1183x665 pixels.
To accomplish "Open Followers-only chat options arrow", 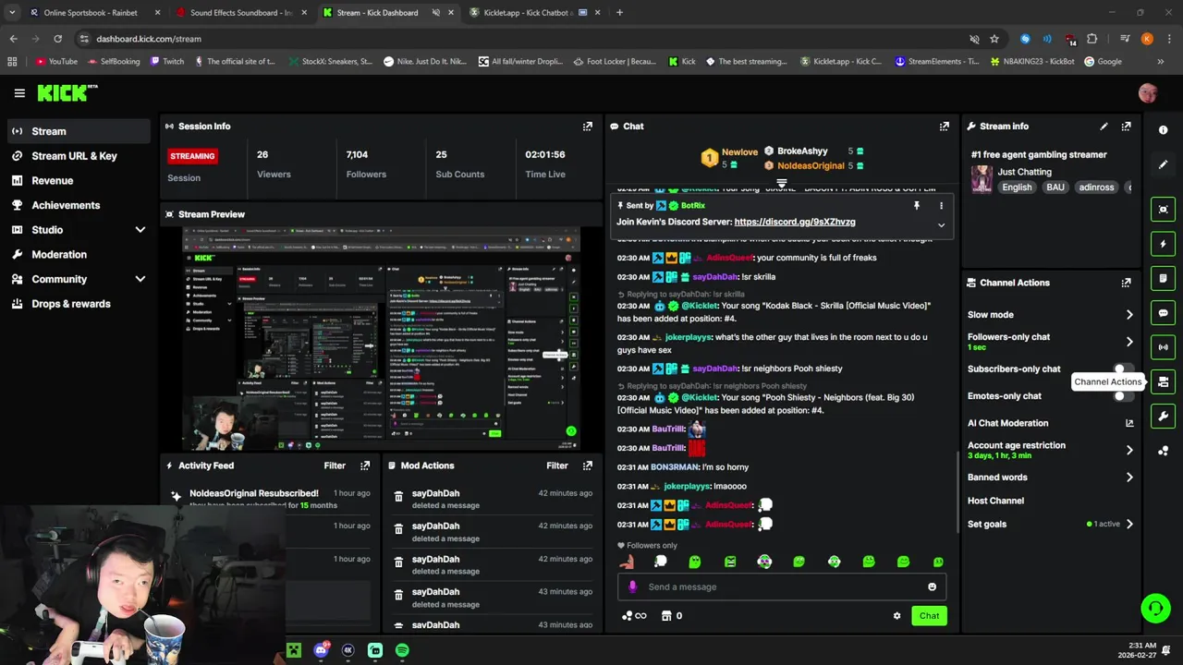I will pyautogui.click(x=1129, y=341).
